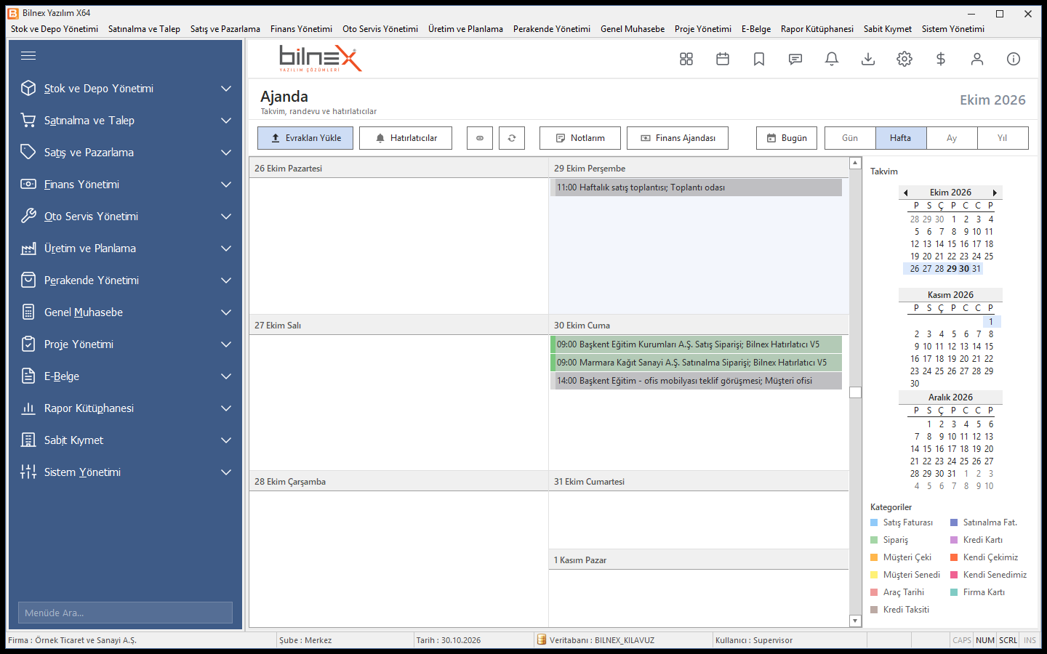Switch calendar view to Ay
This screenshot has height=654, width=1047.
[952, 138]
